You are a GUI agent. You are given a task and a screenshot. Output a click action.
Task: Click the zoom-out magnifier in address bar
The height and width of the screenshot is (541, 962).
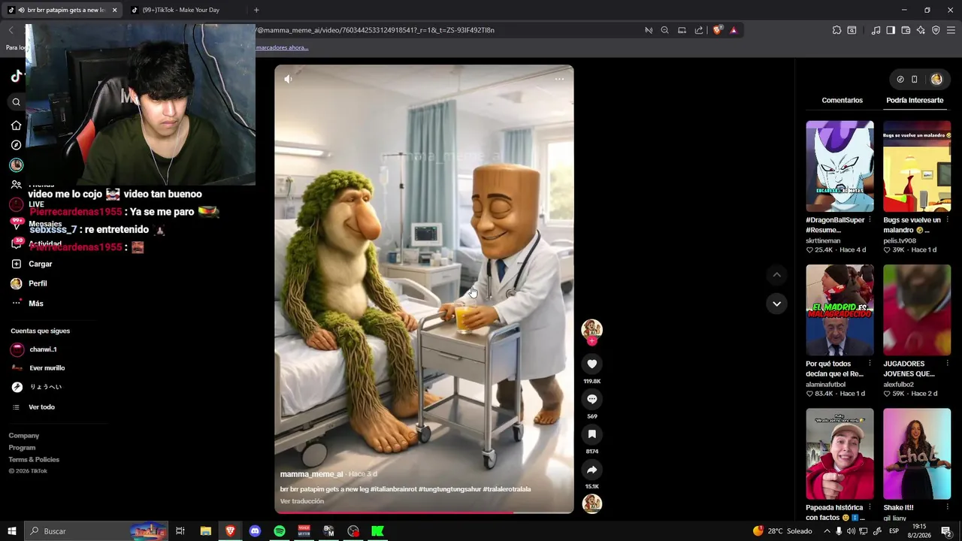664,30
